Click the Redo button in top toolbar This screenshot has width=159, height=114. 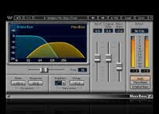point(29,18)
